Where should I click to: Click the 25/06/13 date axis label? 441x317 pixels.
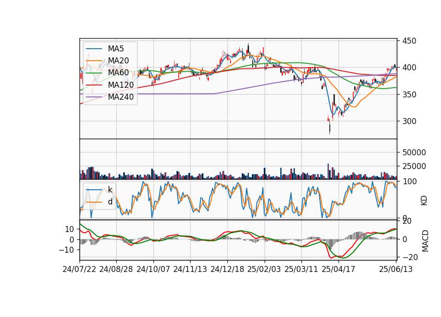396,269
